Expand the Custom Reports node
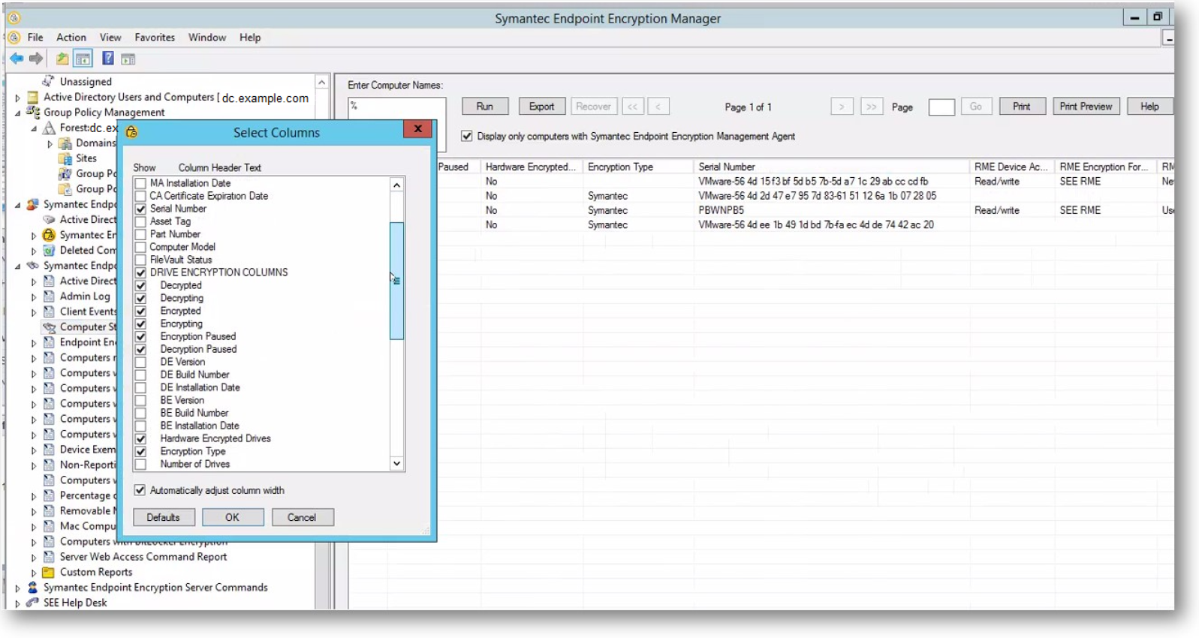1199x638 pixels. (34, 573)
